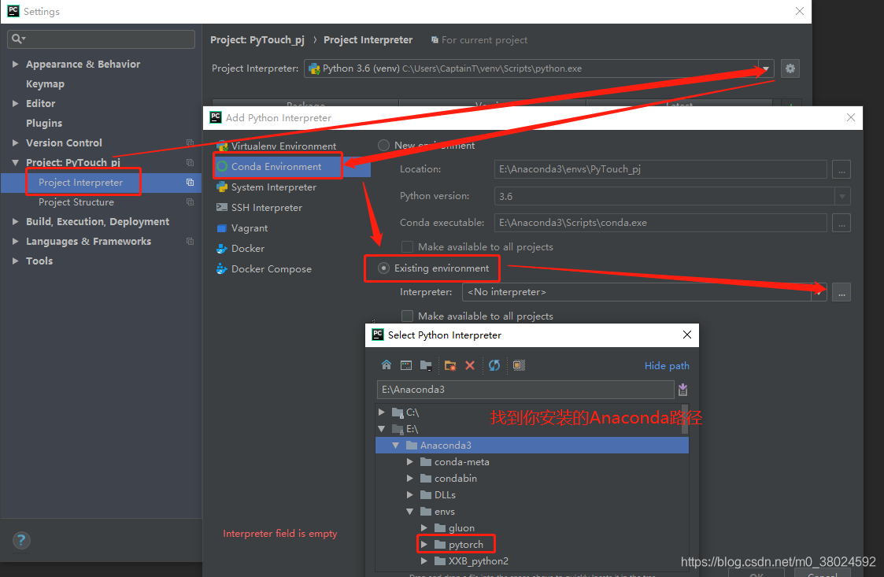Click the Hide path link

click(667, 365)
